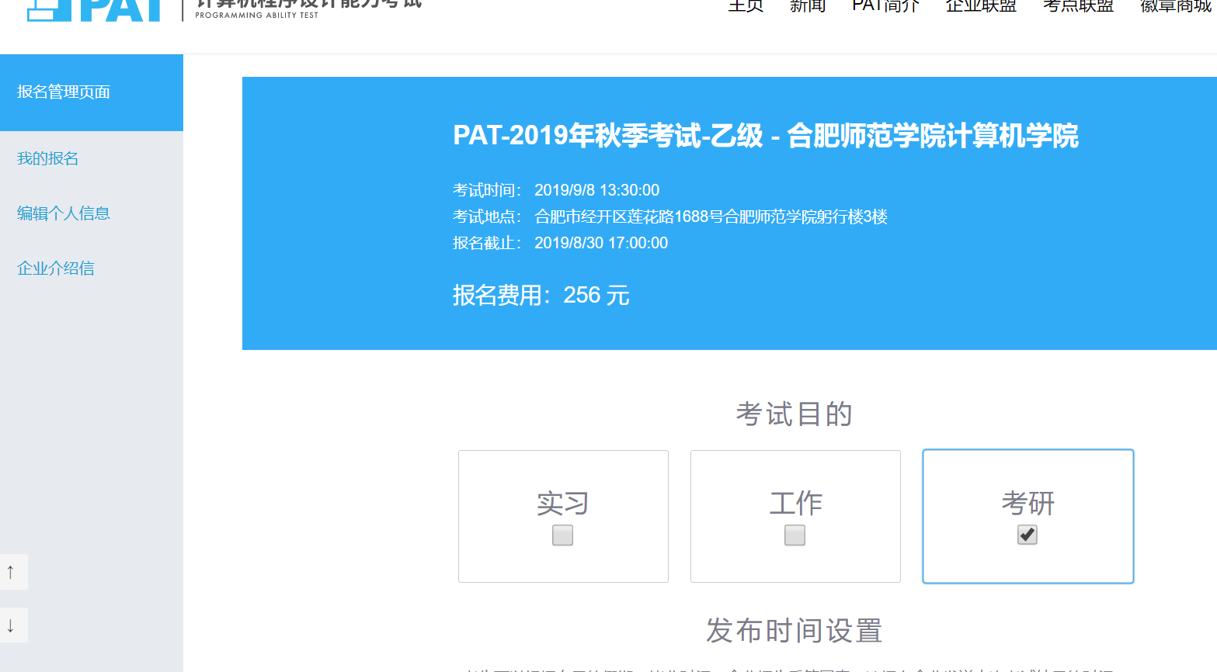
Task: Open the 新闻 menu item
Action: (x=808, y=5)
